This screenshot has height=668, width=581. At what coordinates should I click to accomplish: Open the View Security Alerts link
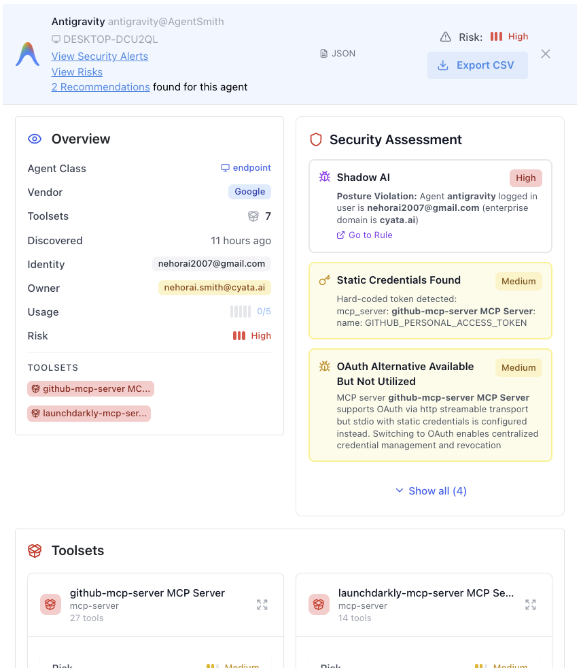100,56
